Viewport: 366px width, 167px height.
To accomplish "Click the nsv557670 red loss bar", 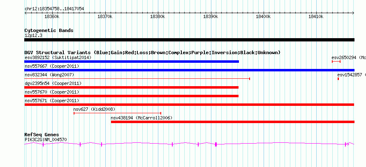I will [132, 96].
